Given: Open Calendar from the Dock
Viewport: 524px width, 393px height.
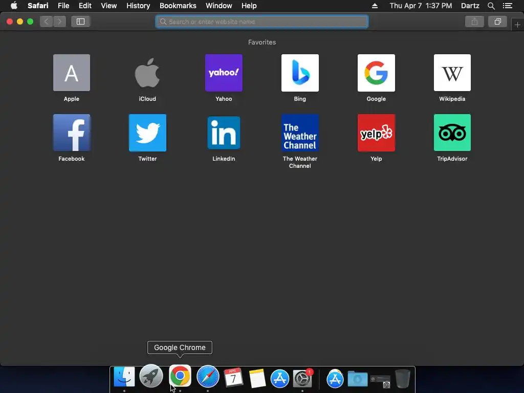Looking at the screenshot, I should coord(233,378).
